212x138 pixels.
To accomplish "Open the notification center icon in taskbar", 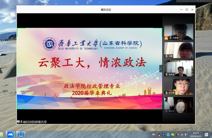I will click(206, 134).
